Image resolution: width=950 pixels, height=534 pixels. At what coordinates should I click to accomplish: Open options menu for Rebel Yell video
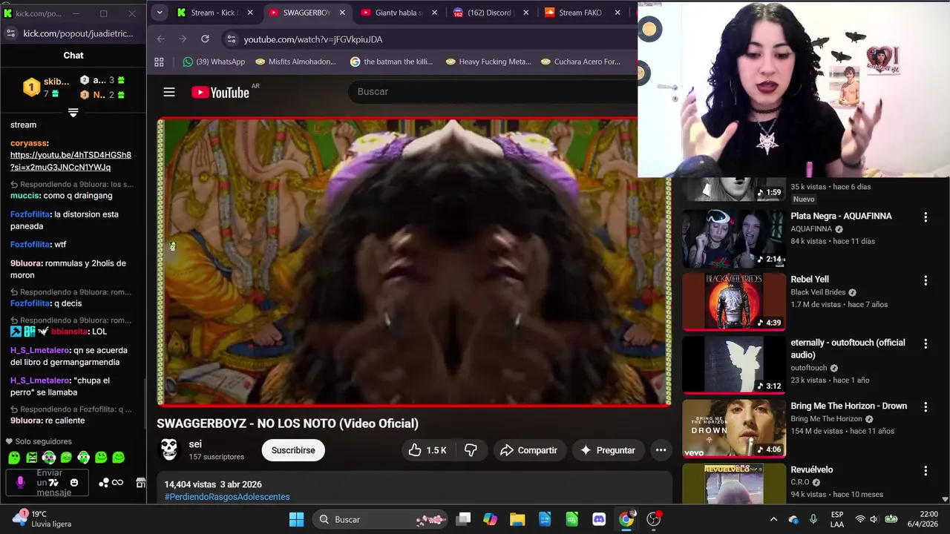(x=926, y=280)
